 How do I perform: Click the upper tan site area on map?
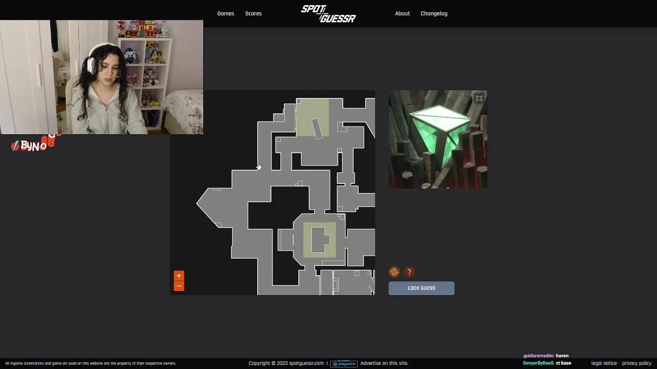313,118
